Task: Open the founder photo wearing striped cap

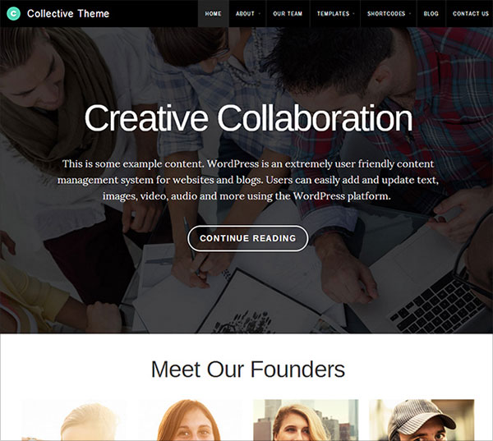Action: pos(422,420)
